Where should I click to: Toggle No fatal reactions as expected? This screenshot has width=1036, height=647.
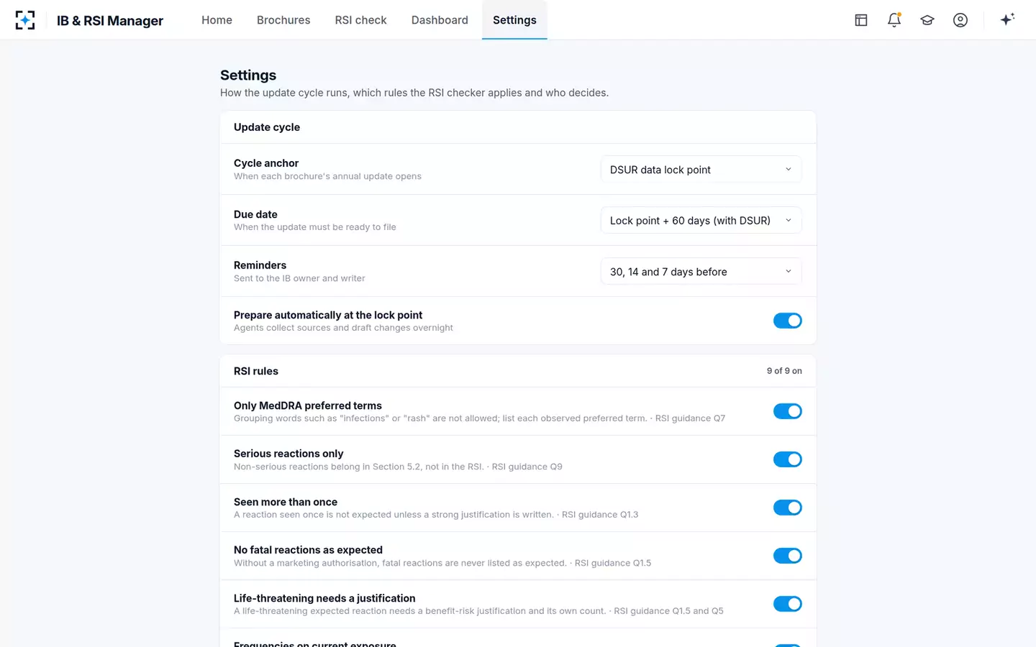pyautogui.click(x=788, y=556)
